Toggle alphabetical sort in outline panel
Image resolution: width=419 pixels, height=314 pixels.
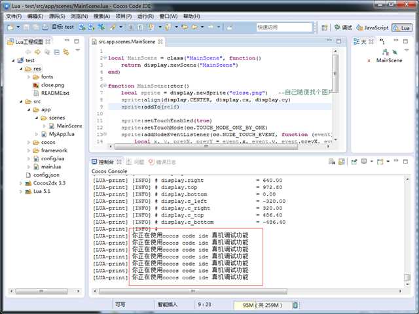[x=385, y=52]
